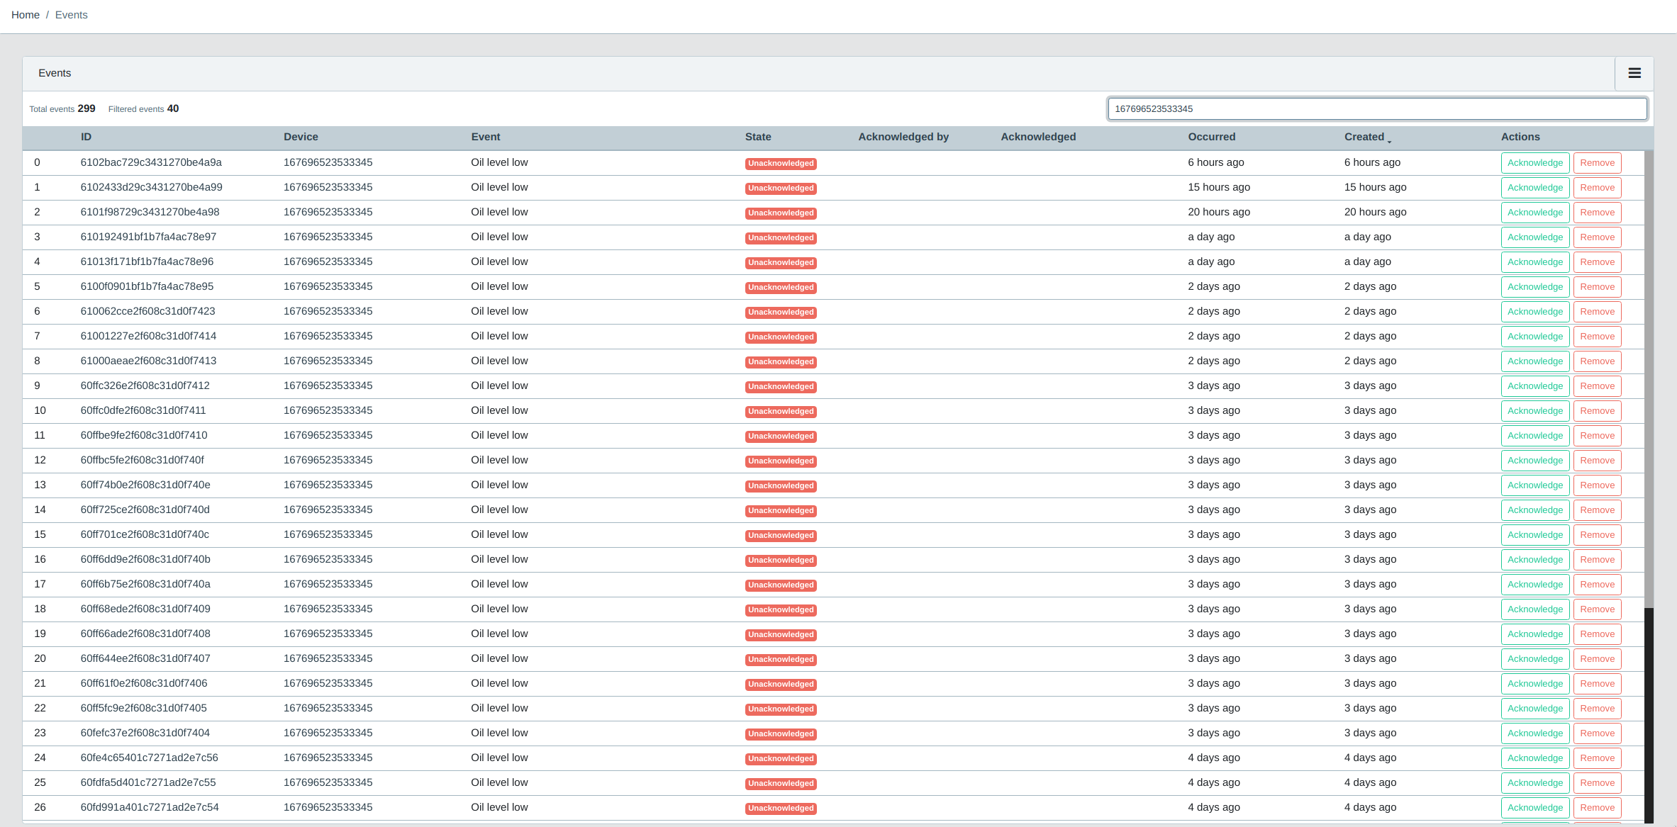Sort by the Event column header
The height and width of the screenshot is (827, 1677).
(x=485, y=137)
